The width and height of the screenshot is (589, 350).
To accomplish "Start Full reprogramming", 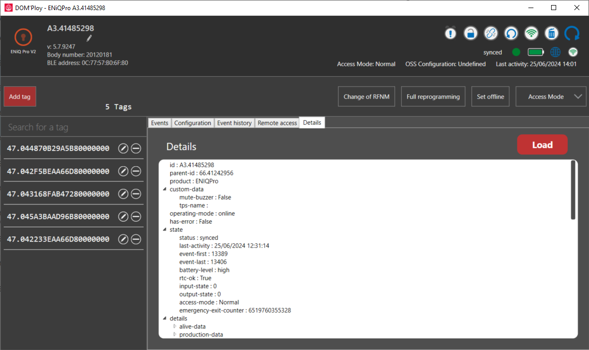I will point(433,96).
